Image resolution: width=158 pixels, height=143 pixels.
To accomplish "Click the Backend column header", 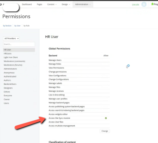I will [53, 56].
